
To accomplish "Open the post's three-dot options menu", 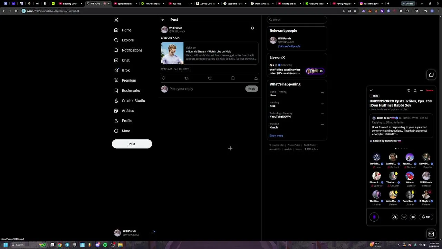I will [x=257, y=28].
